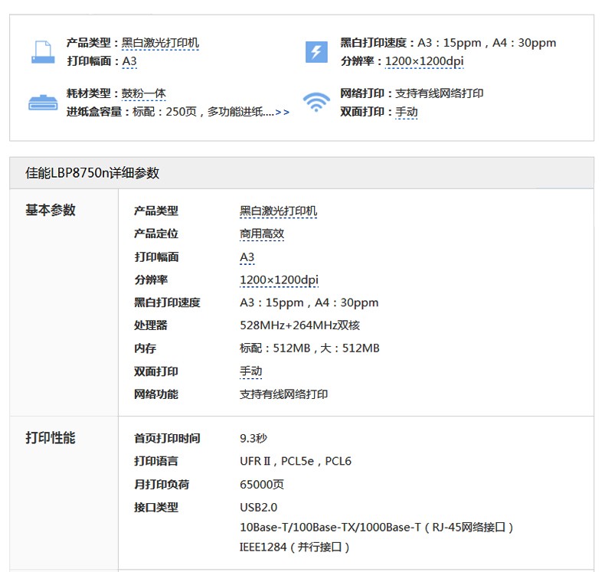Click the 佳能LBP8750n详细参数 header bar

point(301,173)
